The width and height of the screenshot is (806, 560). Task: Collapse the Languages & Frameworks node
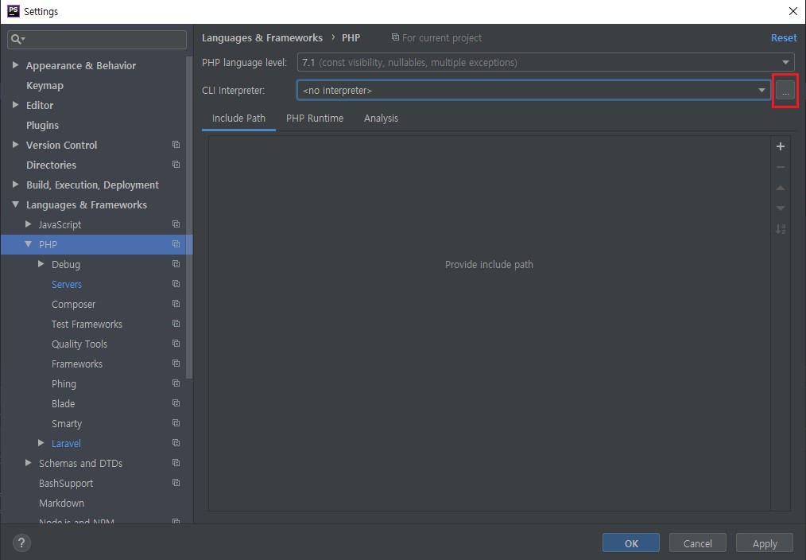click(x=15, y=204)
